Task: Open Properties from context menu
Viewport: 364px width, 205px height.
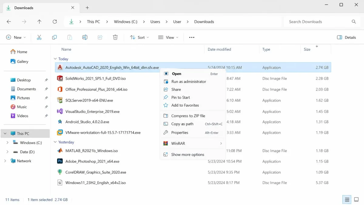Action: [193, 133]
